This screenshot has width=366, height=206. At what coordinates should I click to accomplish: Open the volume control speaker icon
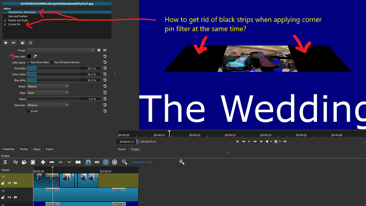click(x=285, y=142)
